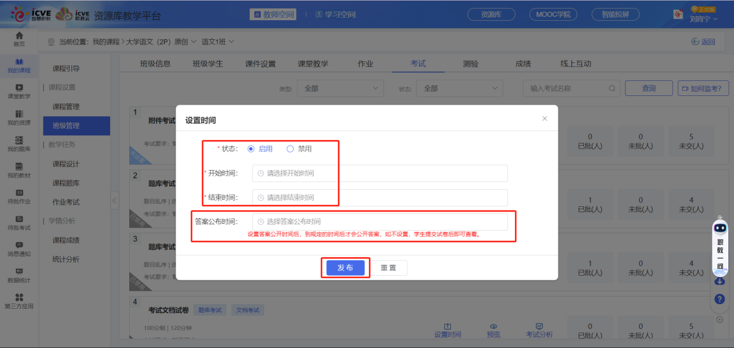Screen dimensions: 734x348
Task: Open the 类型 全部 dropdown
Action: [340, 88]
